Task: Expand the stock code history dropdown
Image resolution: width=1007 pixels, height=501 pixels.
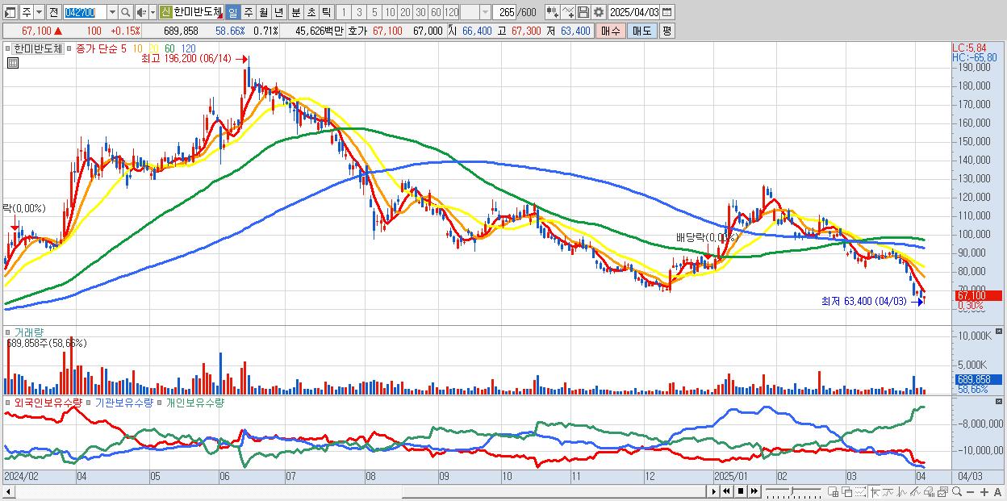Action: pyautogui.click(x=112, y=12)
